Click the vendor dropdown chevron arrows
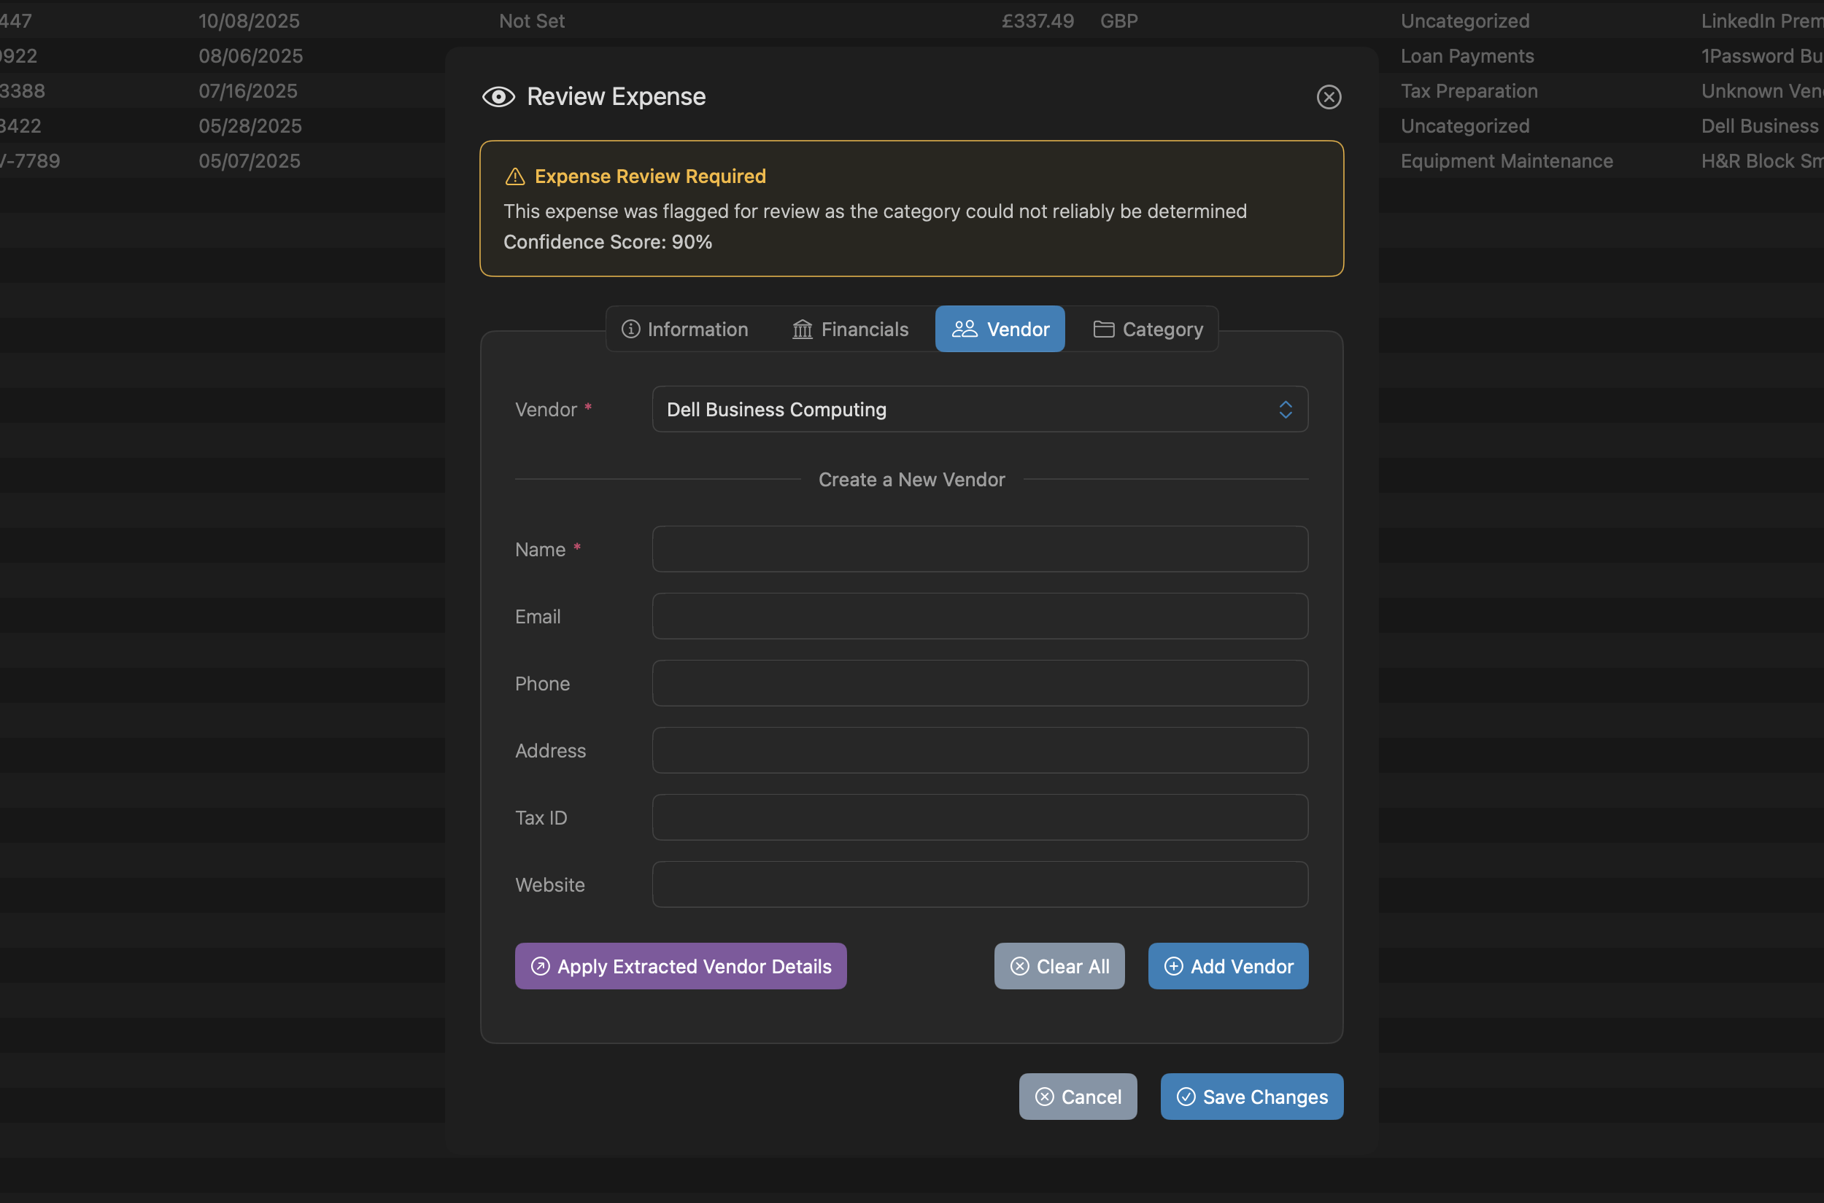The image size is (1824, 1203). (1286, 409)
